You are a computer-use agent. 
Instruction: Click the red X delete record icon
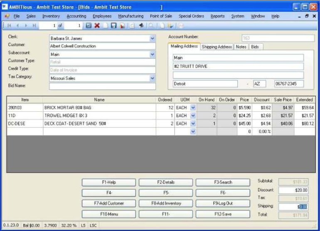(97, 26)
